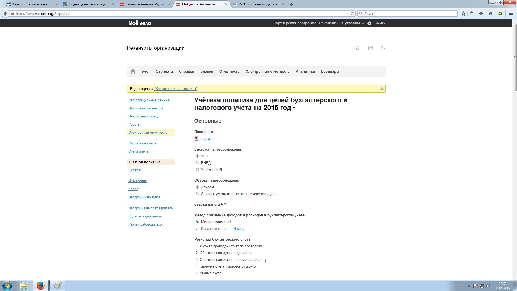This screenshot has width=517, height=291.
Task: Click the home icon in navigation bar
Action: pyautogui.click(x=133, y=71)
